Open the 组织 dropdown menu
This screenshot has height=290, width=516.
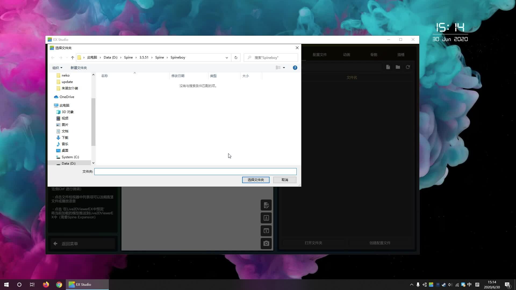click(x=57, y=68)
